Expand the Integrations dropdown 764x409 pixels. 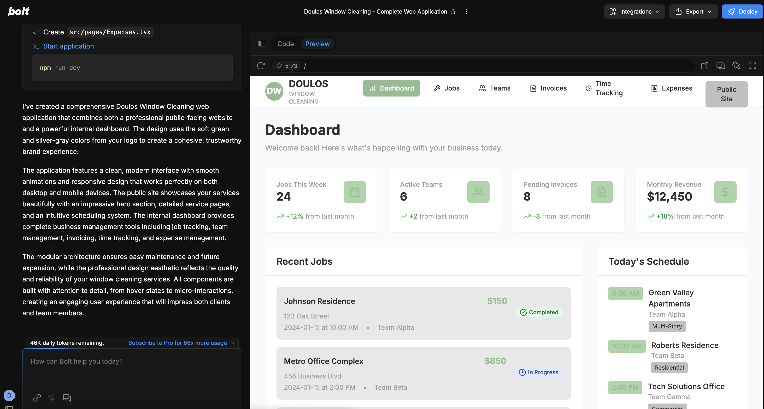tap(634, 11)
